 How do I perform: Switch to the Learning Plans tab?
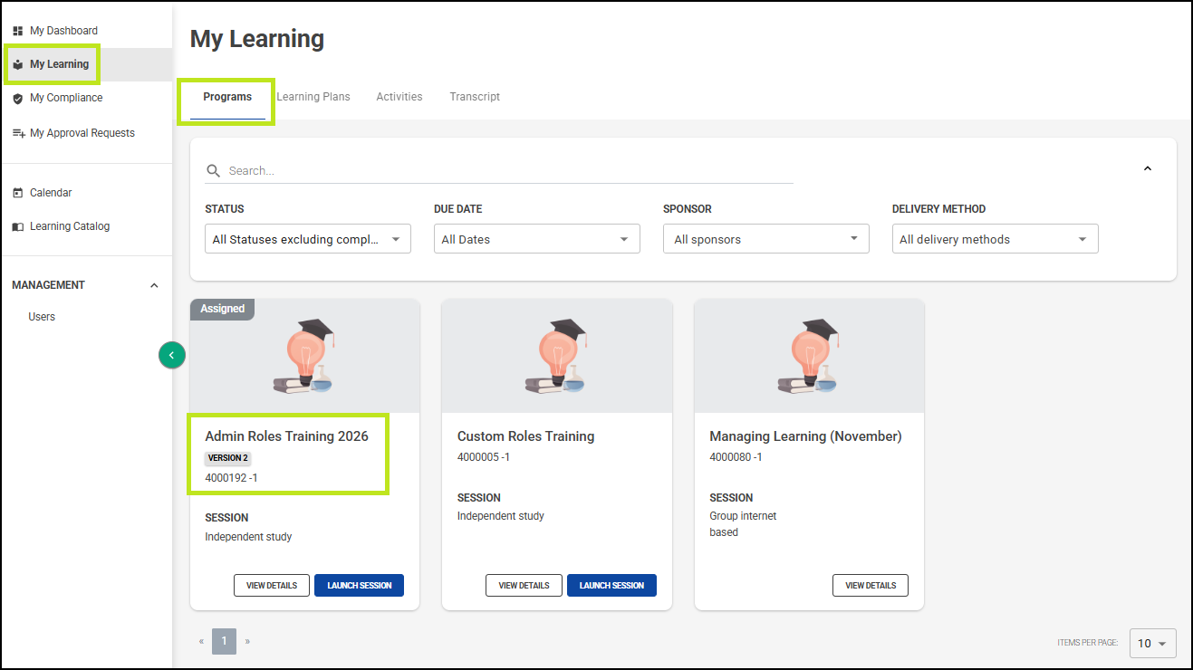point(313,97)
